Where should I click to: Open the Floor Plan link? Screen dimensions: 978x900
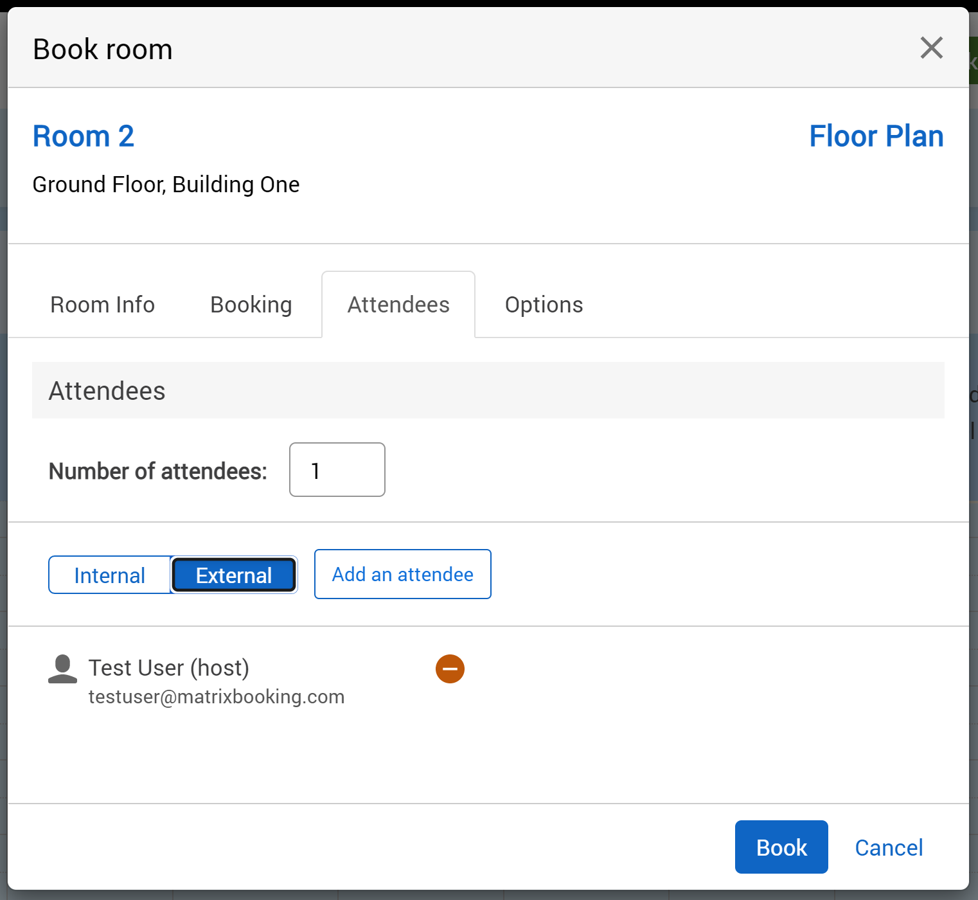click(876, 136)
